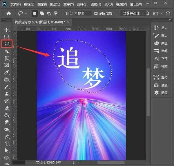
Task: Enable New Selection mode button
Action: [35, 13]
